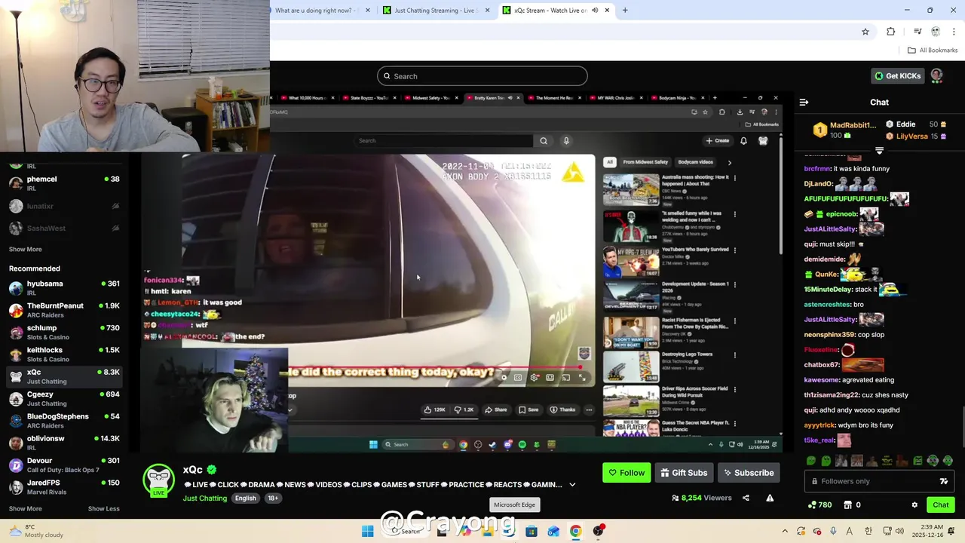Viewport: 965px width, 543px height.
Task: Mute the xQc Stream tab audio icon
Action: 595,11
